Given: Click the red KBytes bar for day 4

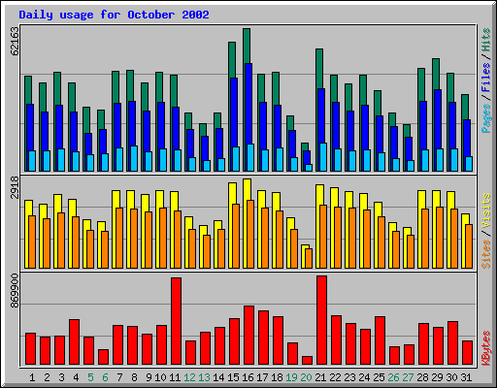Looking at the screenshot, I should pyautogui.click(x=74, y=341).
